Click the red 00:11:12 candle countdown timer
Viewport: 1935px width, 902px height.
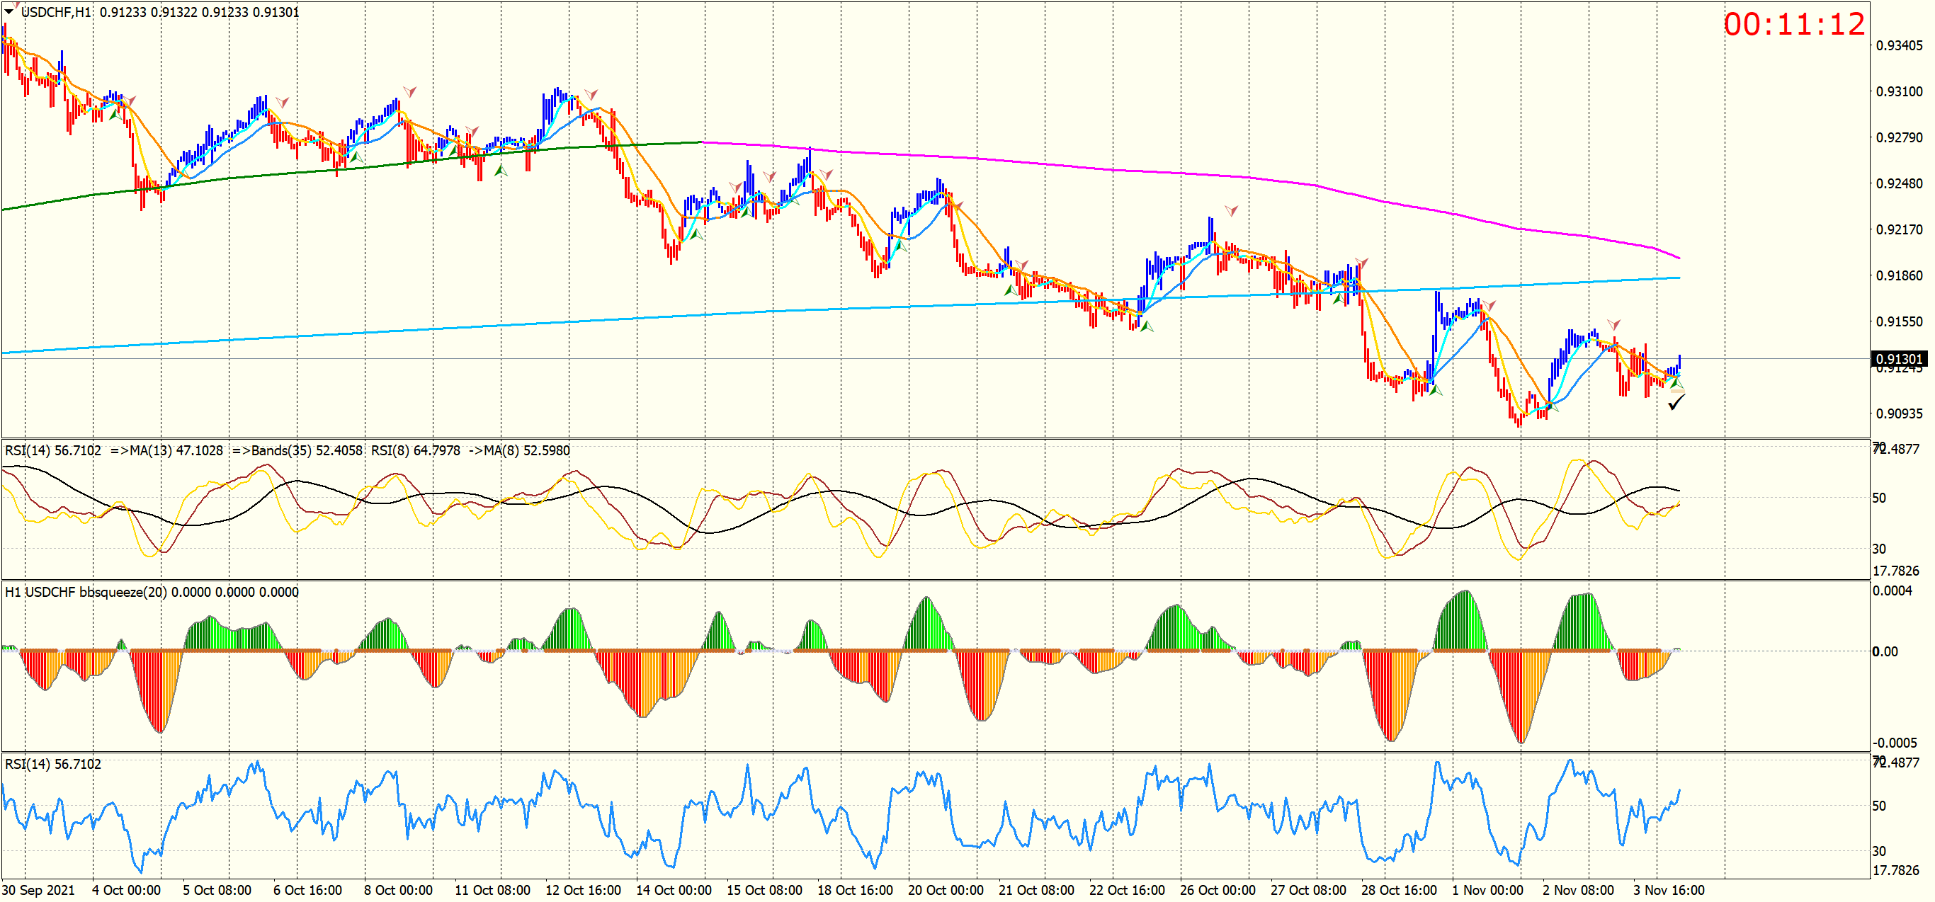pos(1794,25)
